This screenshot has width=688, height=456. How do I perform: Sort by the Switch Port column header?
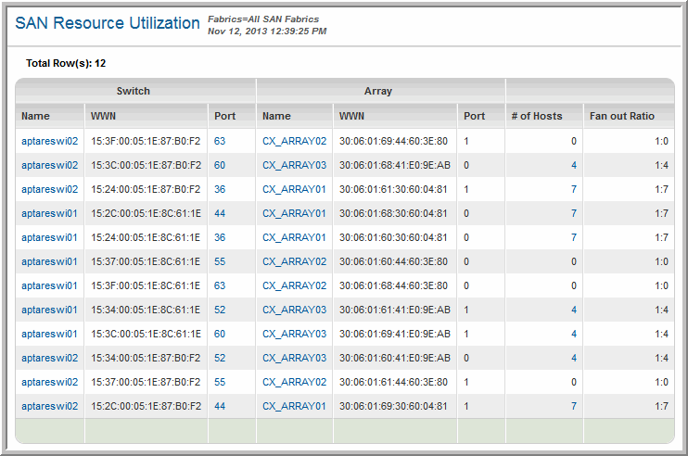tap(224, 116)
